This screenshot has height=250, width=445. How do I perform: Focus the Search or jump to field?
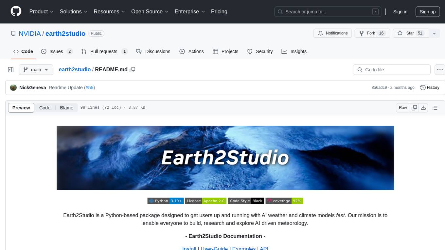click(328, 12)
